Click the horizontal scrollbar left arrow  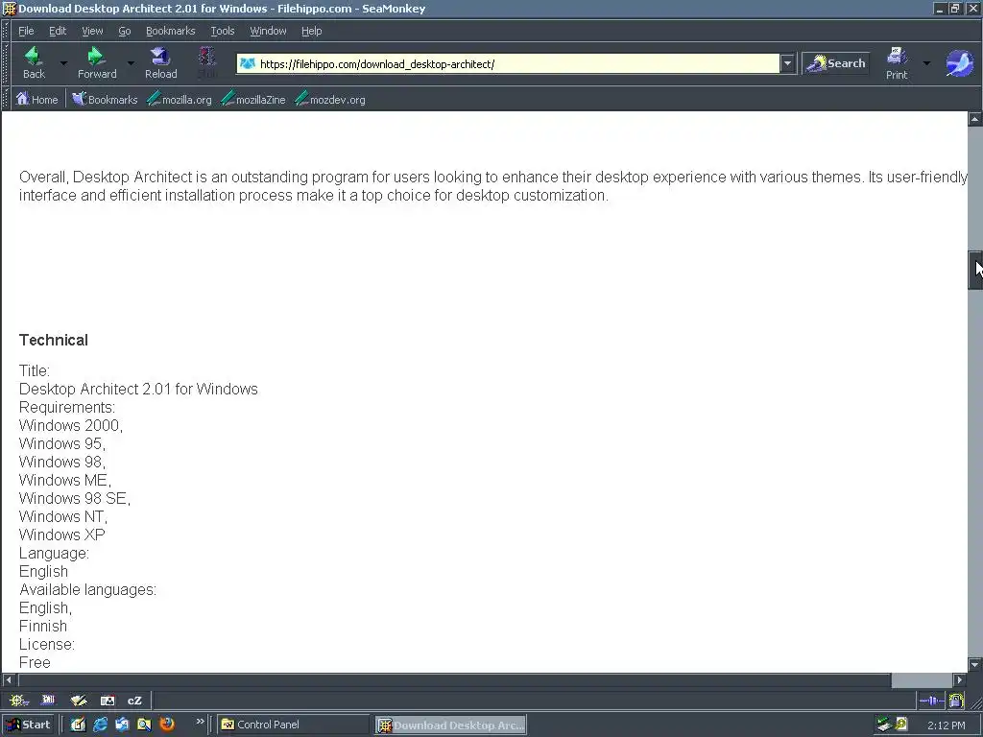click(8, 679)
